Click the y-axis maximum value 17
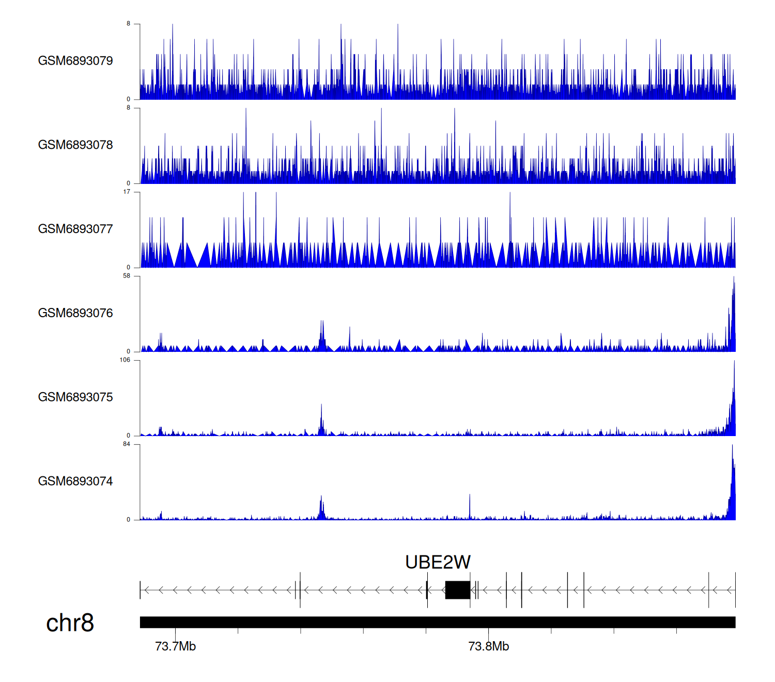775x682 pixels. [x=127, y=192]
